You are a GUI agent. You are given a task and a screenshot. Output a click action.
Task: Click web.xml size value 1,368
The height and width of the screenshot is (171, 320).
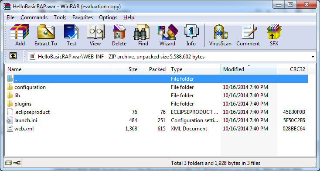[x=131, y=129]
